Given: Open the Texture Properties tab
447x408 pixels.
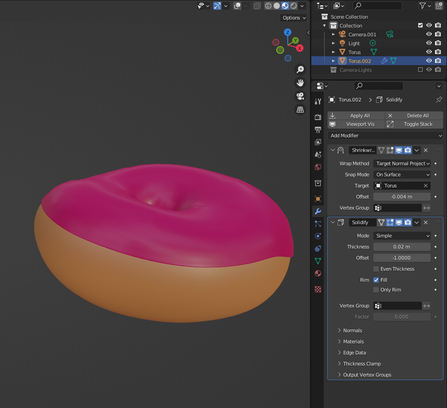Looking at the screenshot, I should click(x=318, y=289).
